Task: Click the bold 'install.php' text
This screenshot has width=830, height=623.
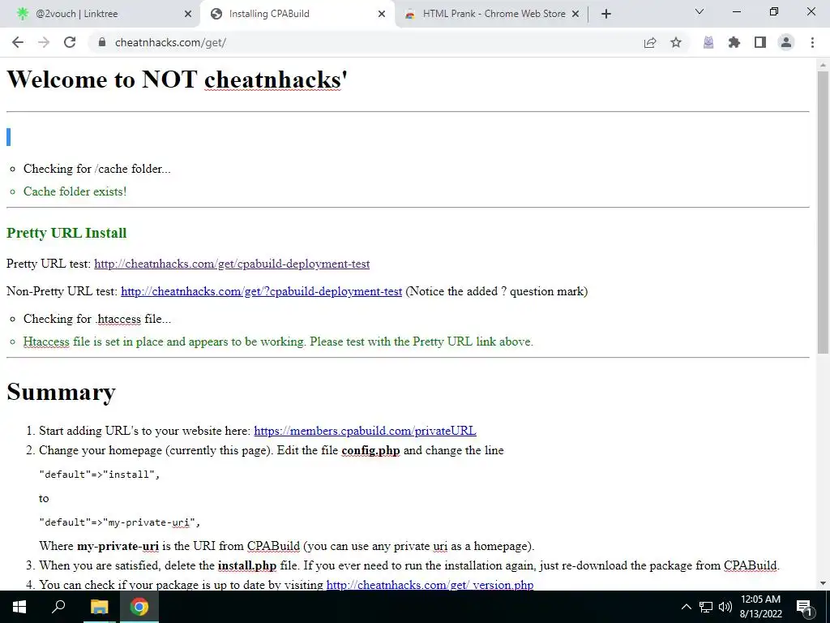Action: pyautogui.click(x=247, y=565)
